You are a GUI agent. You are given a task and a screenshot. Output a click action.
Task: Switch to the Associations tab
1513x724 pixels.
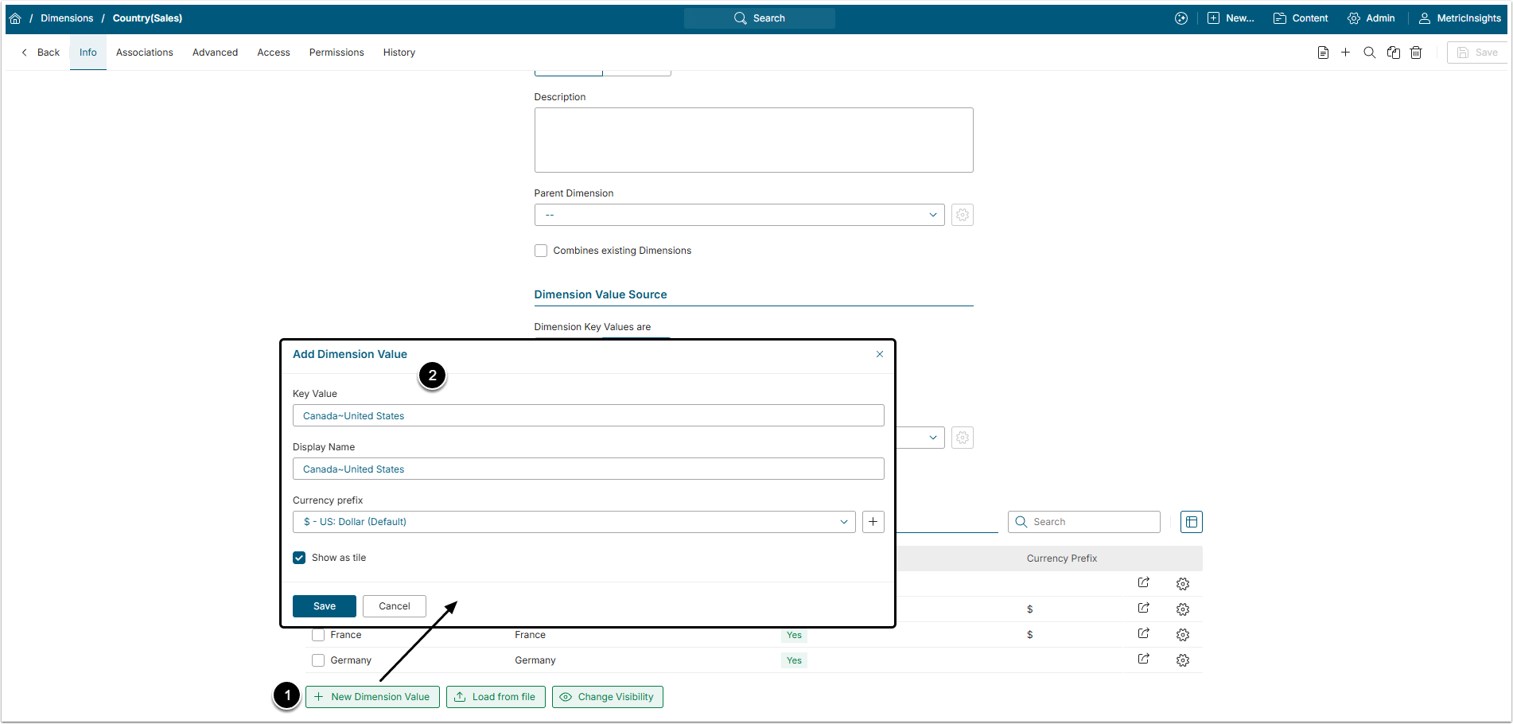(144, 53)
